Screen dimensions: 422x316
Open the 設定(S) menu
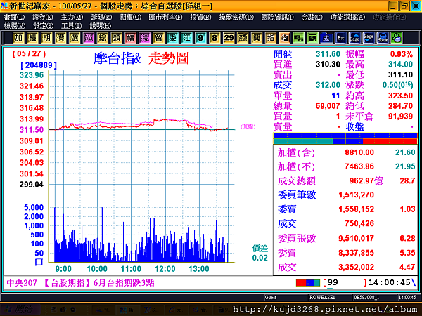(x=44, y=26)
